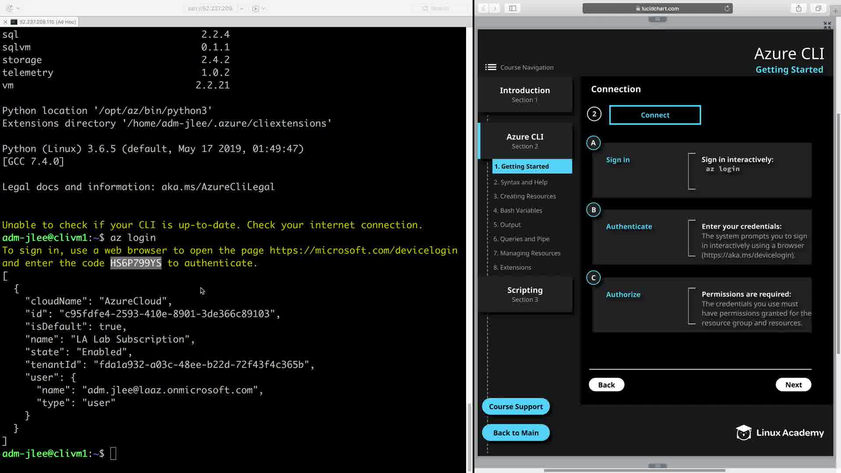
Task: Open the Course Navigation hamburger menu
Action: [491, 67]
